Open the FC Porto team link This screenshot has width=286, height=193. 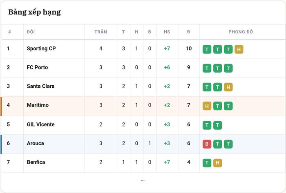37,67
